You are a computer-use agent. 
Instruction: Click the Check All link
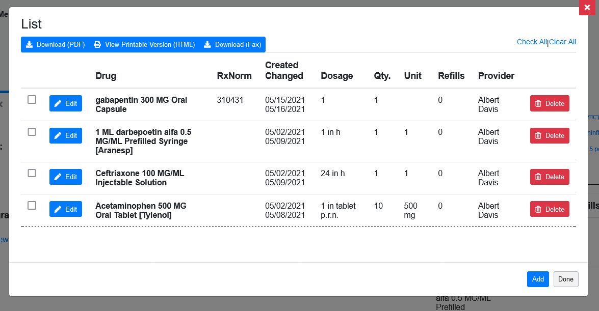pos(531,42)
